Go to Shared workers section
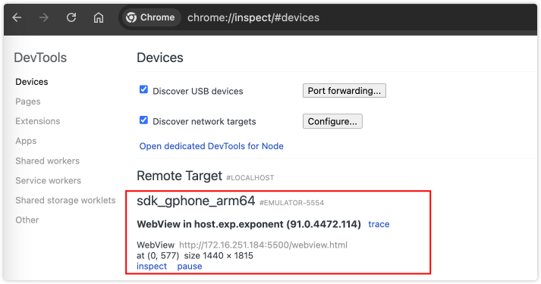This screenshot has height=284, width=541. click(48, 161)
